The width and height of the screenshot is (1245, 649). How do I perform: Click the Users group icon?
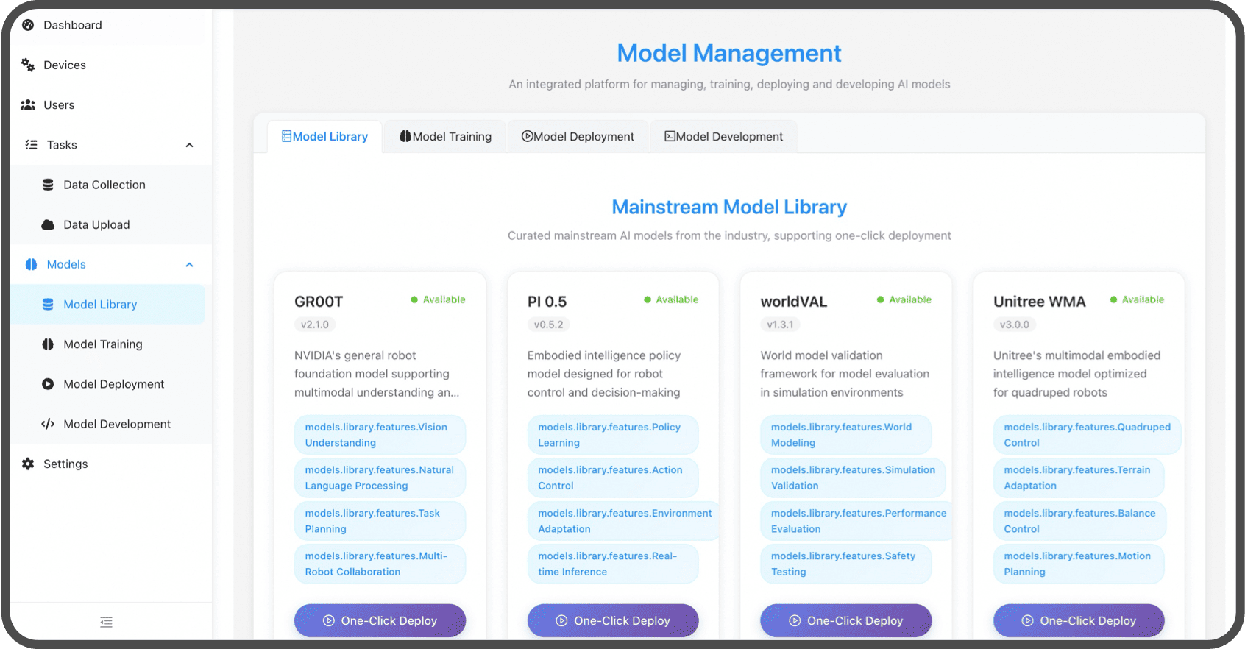28,105
